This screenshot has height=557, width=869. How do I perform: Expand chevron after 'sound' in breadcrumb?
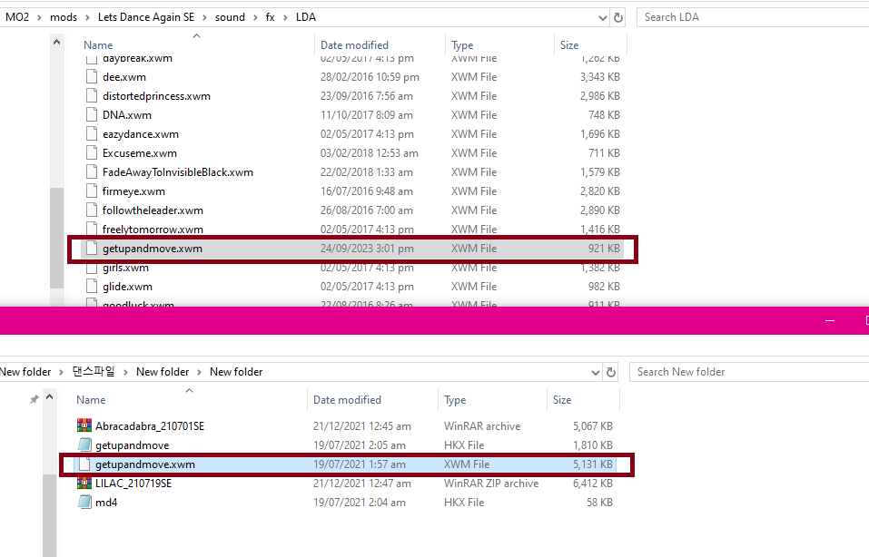pos(255,18)
